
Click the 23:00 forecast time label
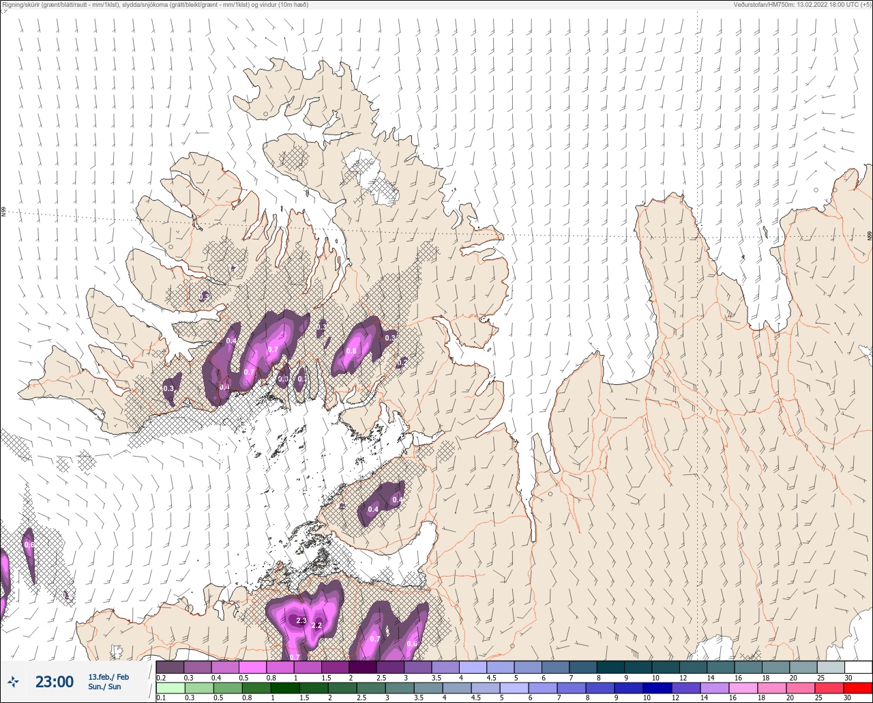pos(54,682)
